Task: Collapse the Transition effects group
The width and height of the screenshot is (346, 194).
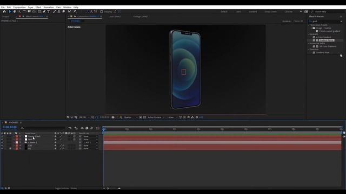Action: coord(309,50)
